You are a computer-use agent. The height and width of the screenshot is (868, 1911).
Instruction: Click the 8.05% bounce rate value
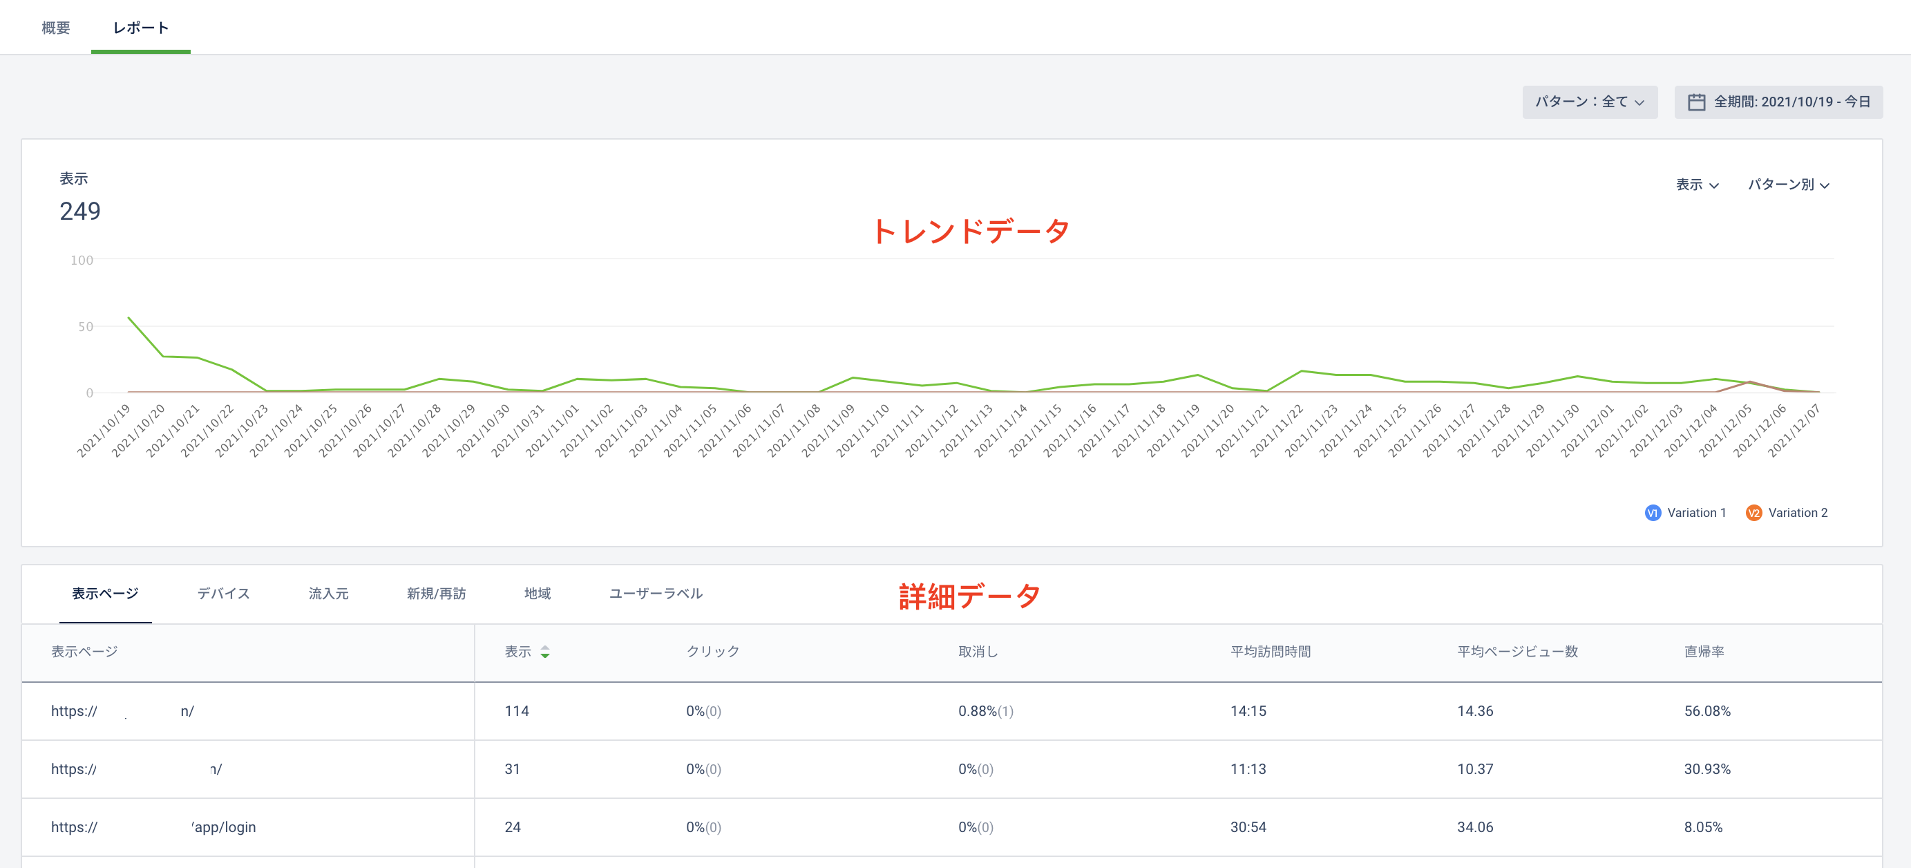coord(1703,827)
